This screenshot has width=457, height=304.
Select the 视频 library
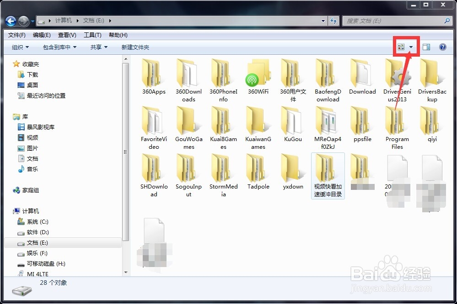[28, 137]
